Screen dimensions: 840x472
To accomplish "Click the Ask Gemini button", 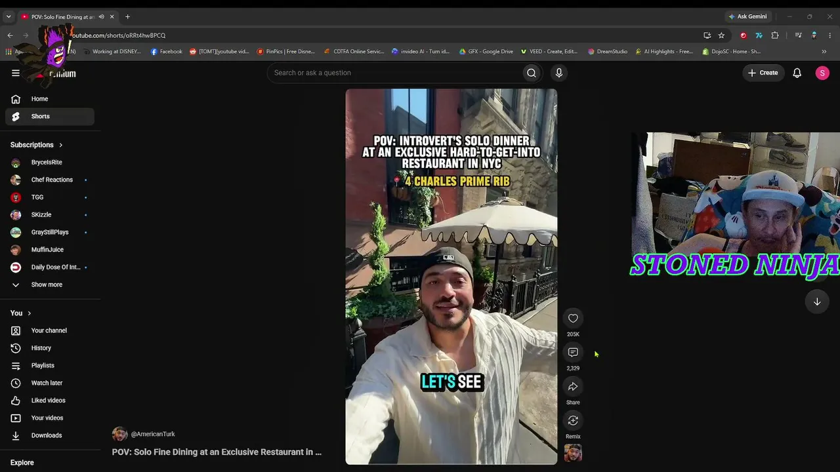I will pos(747,16).
